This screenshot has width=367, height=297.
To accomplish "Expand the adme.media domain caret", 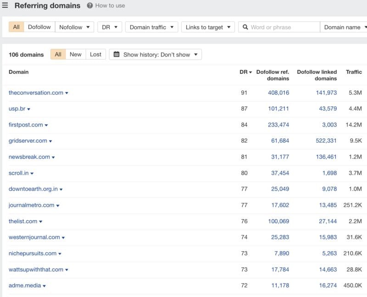I will click(x=44, y=286).
